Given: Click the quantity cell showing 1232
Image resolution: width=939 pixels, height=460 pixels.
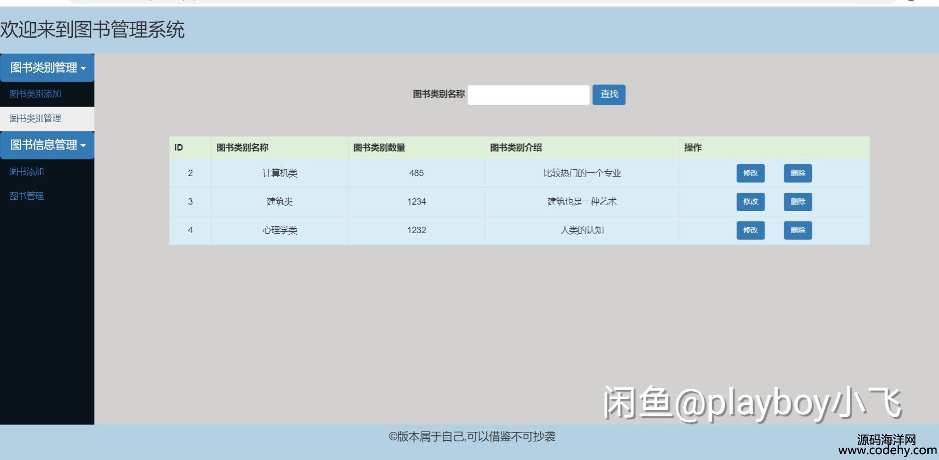Looking at the screenshot, I should click(x=416, y=230).
